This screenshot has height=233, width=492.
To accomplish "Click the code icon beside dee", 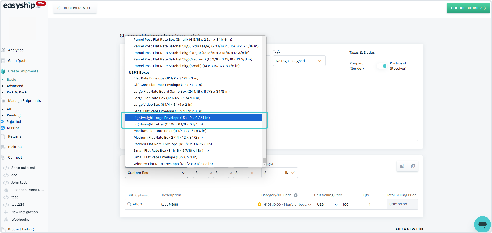I will tap(6, 175).
